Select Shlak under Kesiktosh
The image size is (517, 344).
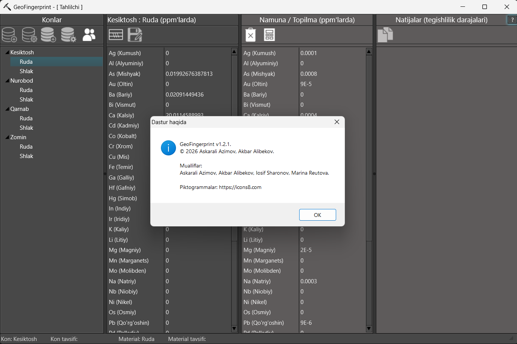coord(26,71)
